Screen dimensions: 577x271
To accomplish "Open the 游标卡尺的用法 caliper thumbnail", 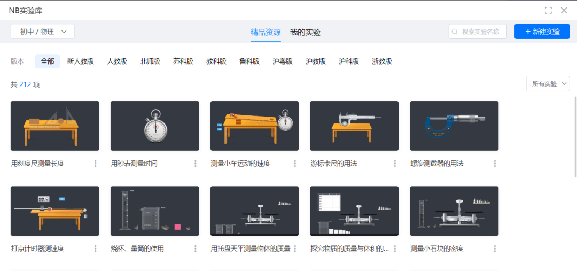I will coord(354,126).
